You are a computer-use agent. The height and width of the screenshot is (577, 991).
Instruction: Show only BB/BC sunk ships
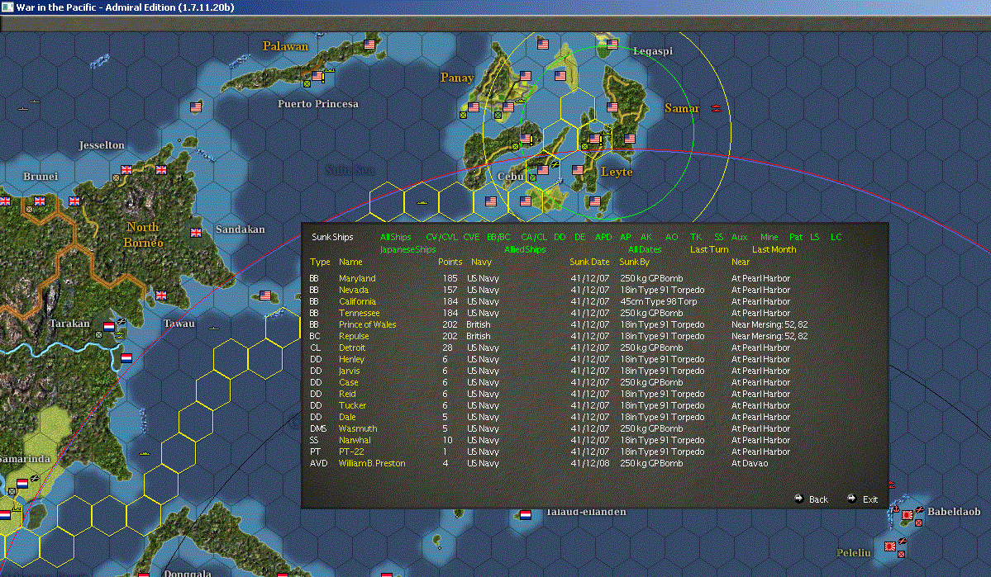(498, 238)
